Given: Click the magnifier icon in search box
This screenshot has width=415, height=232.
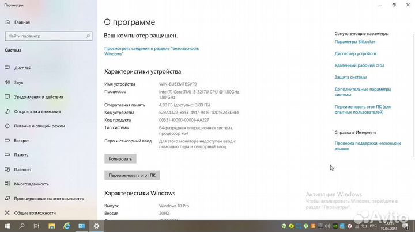Looking at the screenshot, I should tap(88, 36).
